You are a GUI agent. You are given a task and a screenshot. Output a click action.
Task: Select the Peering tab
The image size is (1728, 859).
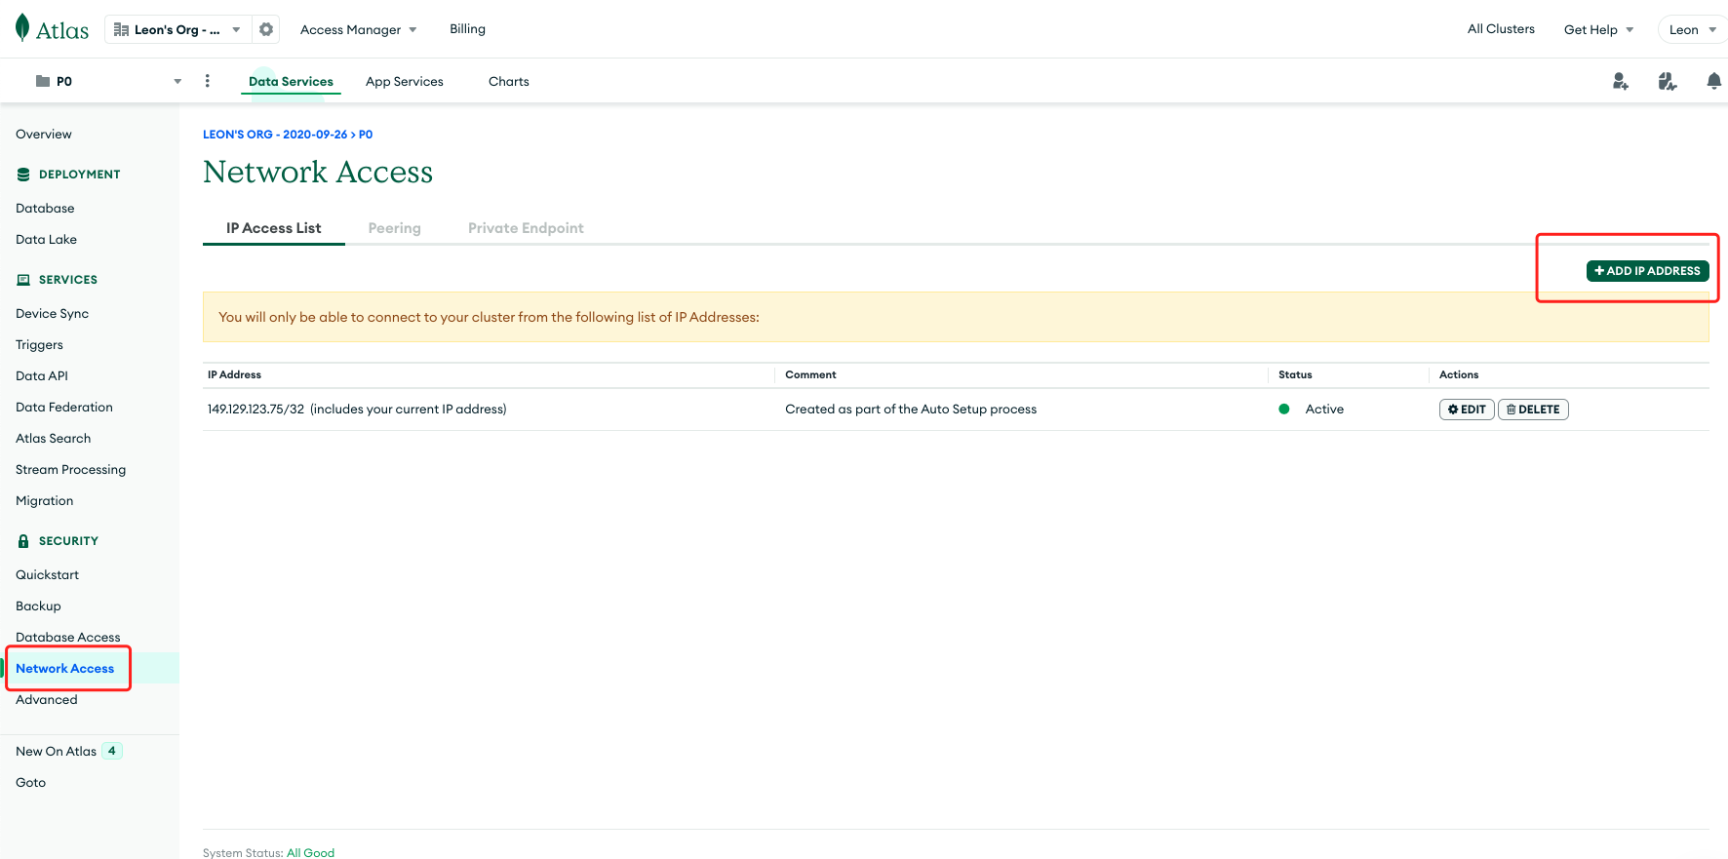pyautogui.click(x=395, y=228)
